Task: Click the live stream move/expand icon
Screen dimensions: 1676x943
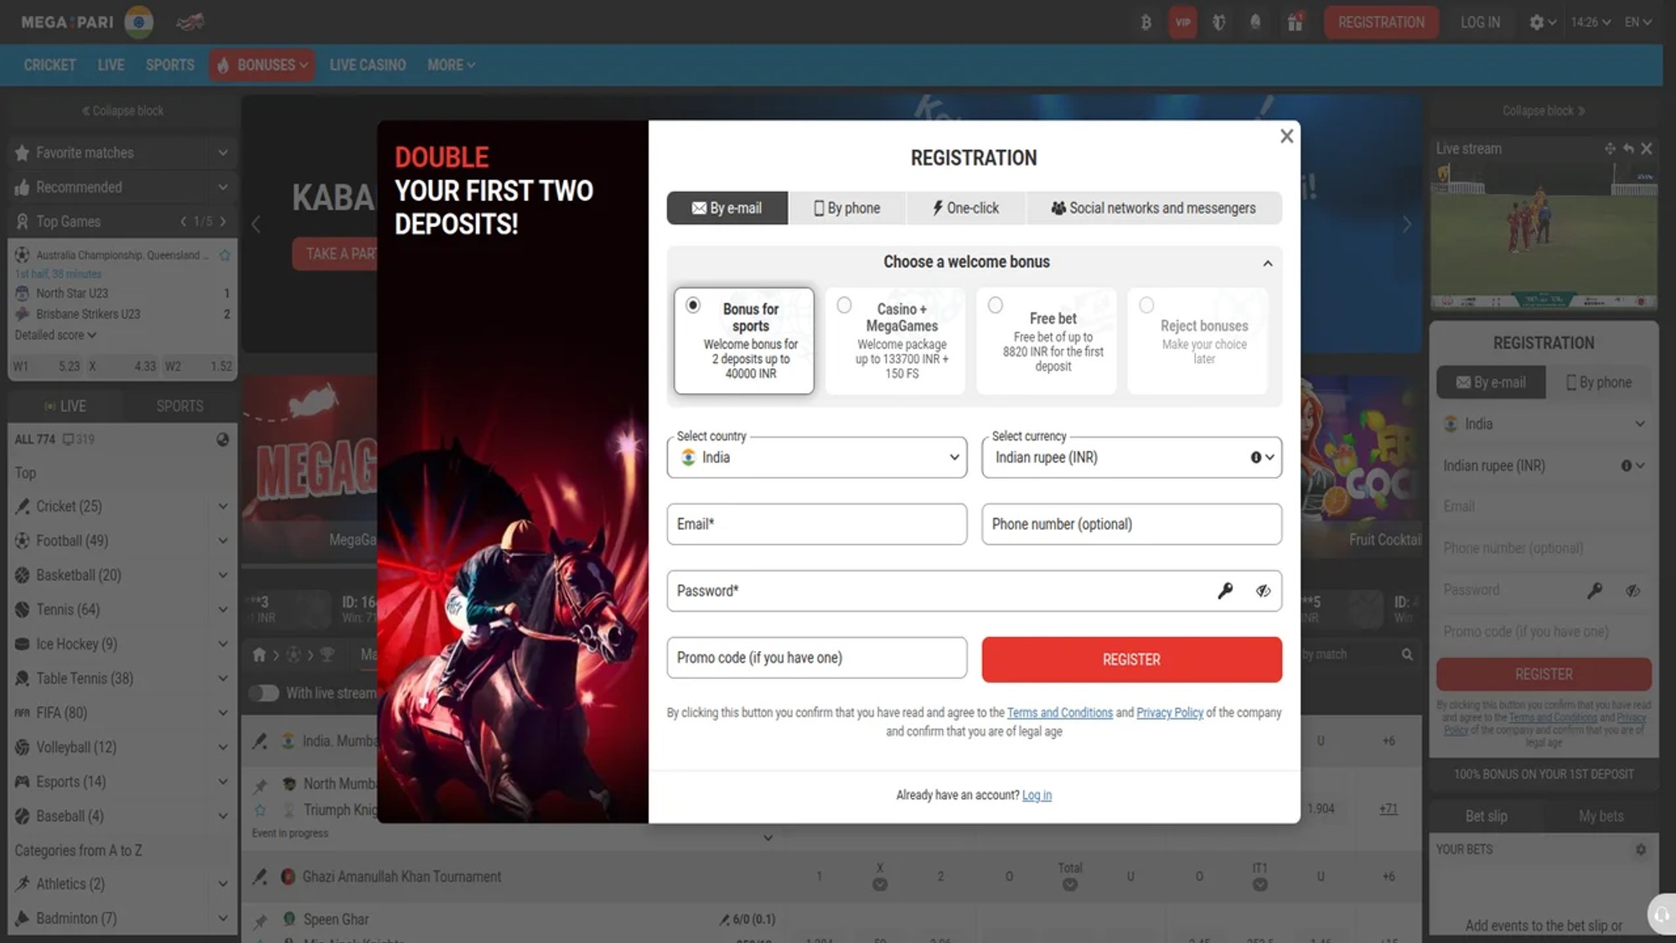Action: 1610,148
